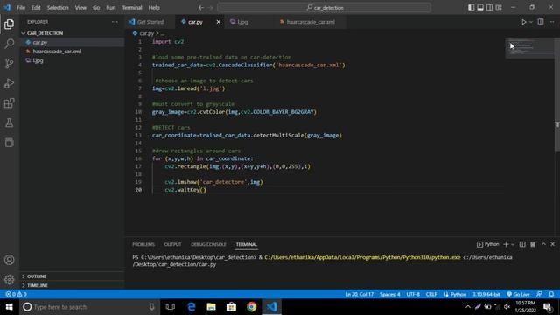Screen dimensions: 560x315
Task: Open the Terminal menu
Action: (132, 8)
